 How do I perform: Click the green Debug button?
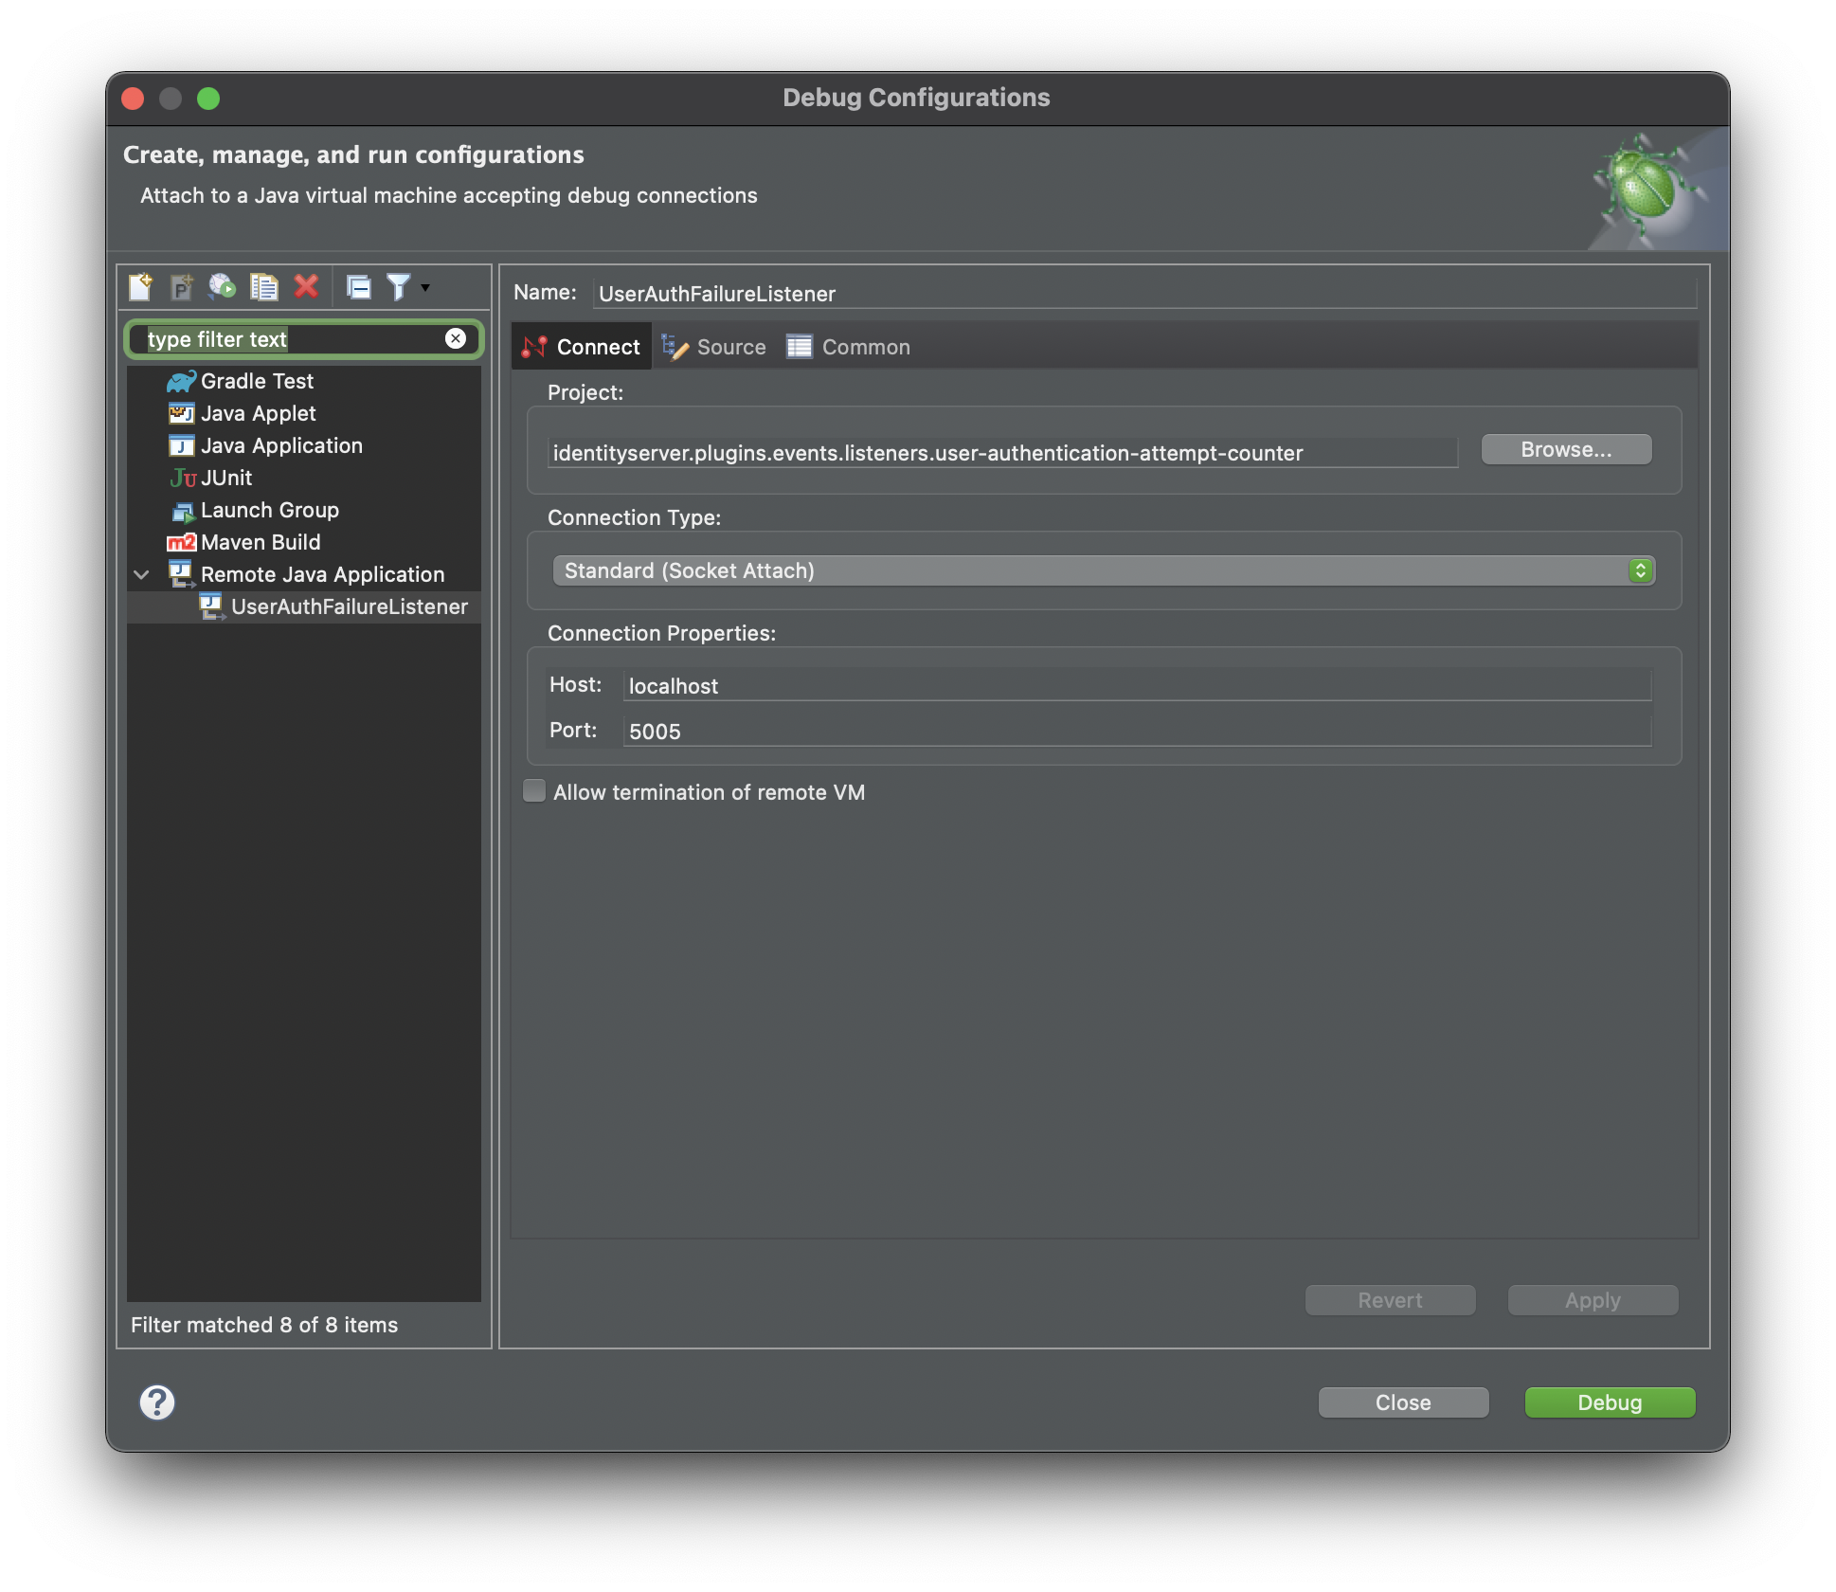[x=1610, y=1402]
